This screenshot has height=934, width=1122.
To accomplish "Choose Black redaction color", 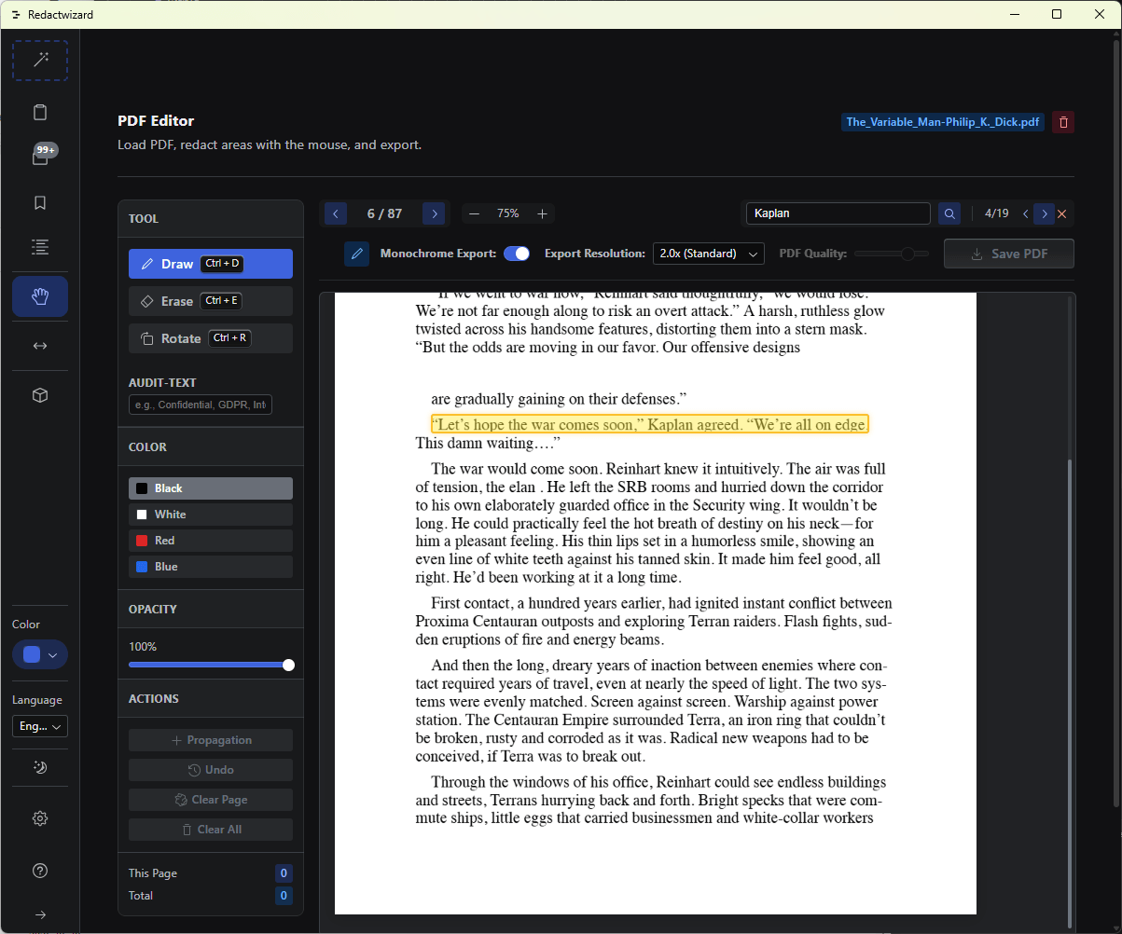I will 211,488.
